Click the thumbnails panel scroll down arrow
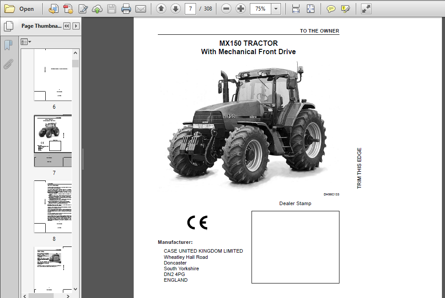Screen dimensions: 445x298 click(x=75, y=289)
